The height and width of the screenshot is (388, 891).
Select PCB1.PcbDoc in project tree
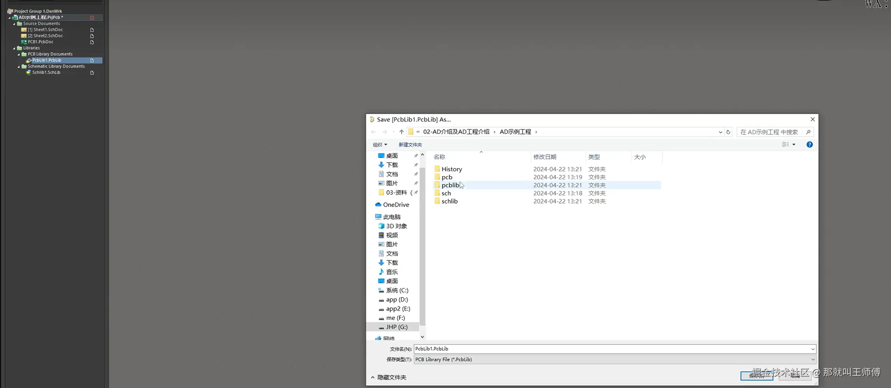[x=40, y=42]
